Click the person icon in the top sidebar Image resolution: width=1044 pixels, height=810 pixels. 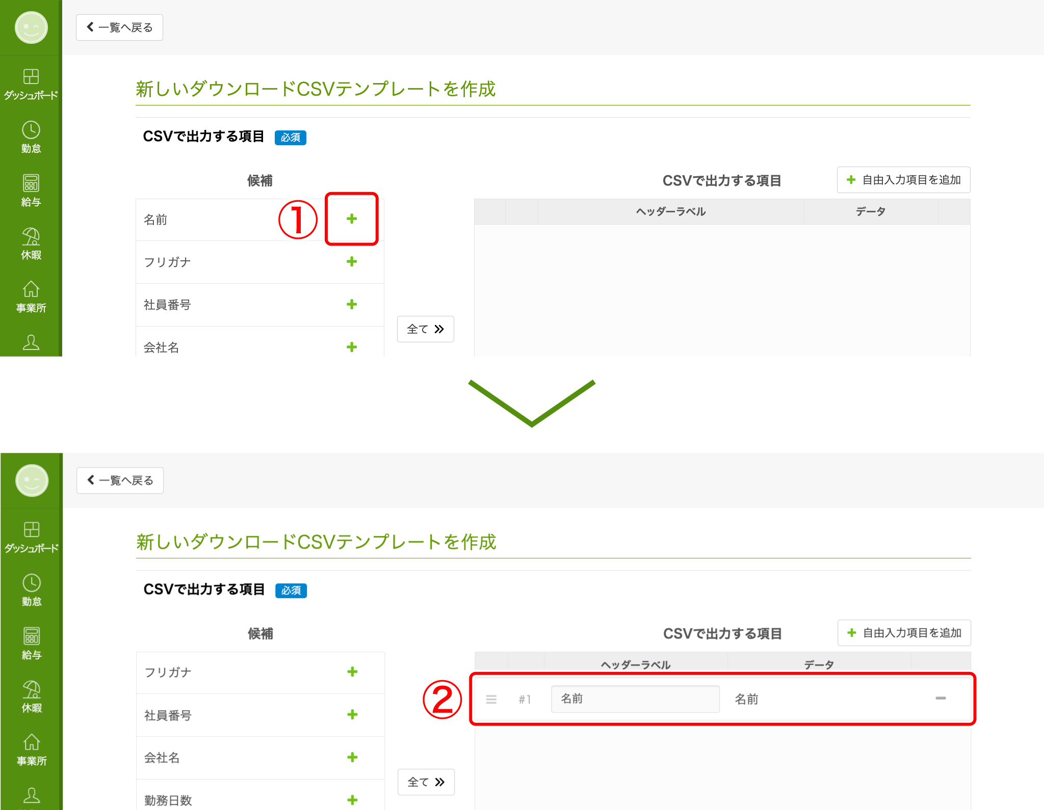tap(31, 342)
